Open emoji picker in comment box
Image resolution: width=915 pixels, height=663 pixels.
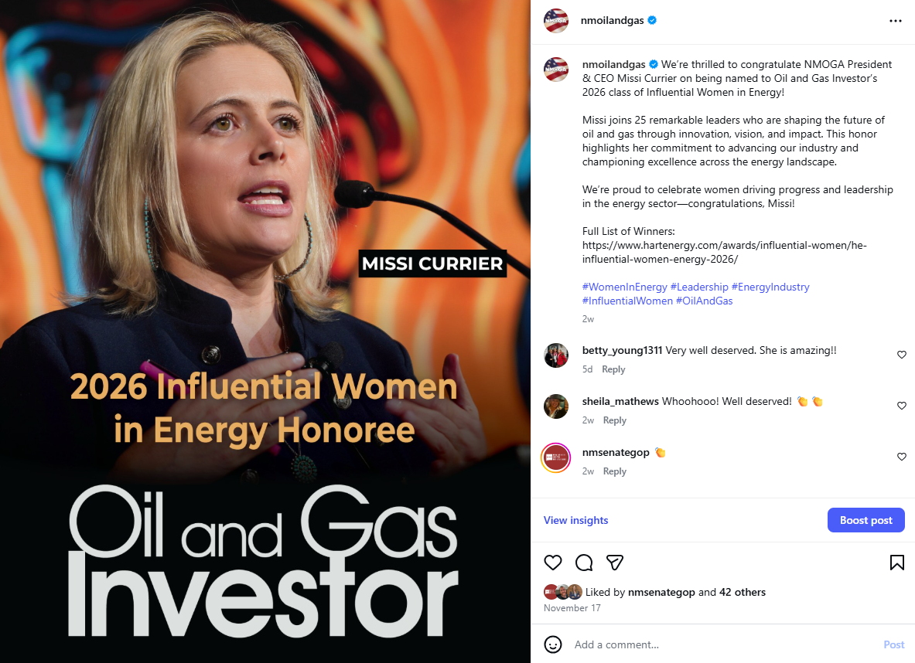(552, 644)
